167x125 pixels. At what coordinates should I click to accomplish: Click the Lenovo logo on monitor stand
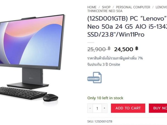pyautogui.click(x=31, y=78)
